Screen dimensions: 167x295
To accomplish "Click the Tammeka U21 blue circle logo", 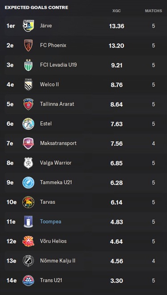I will pos(28,183).
